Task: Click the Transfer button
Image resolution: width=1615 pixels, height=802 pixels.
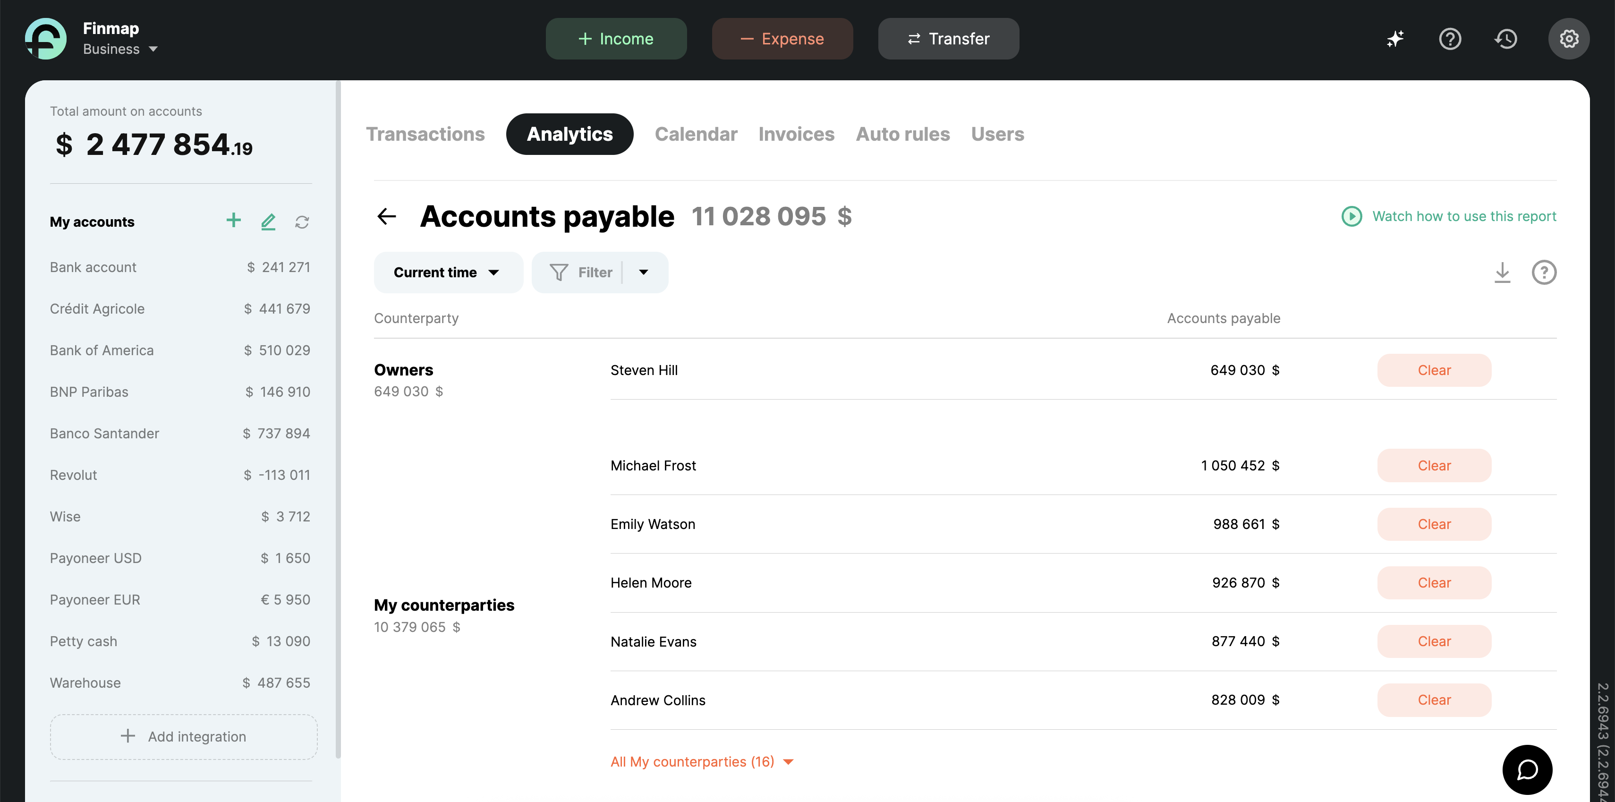Action: click(x=948, y=39)
